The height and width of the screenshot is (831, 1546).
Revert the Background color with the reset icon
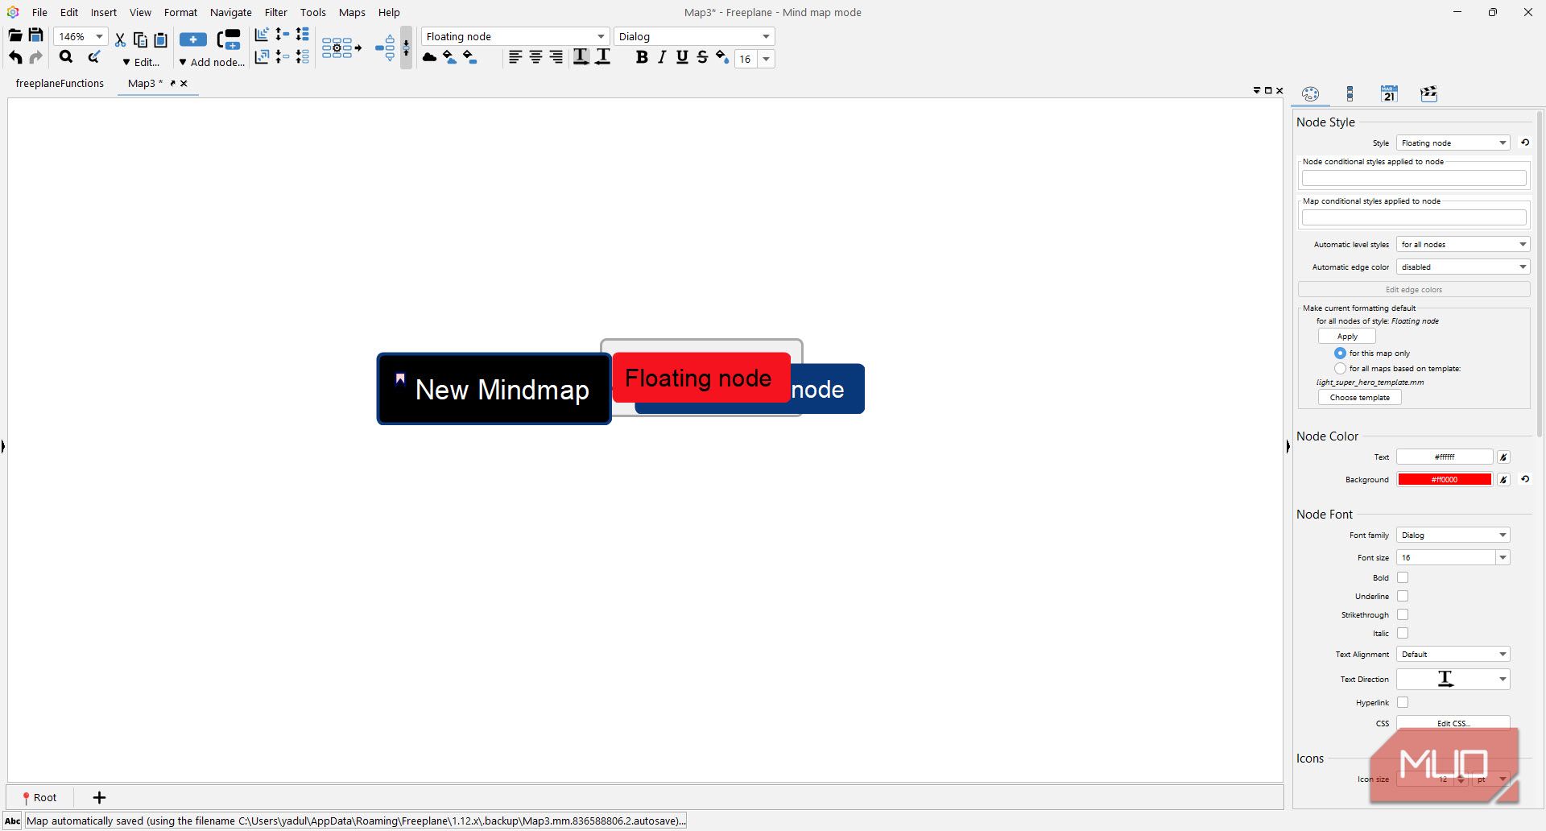point(1525,479)
